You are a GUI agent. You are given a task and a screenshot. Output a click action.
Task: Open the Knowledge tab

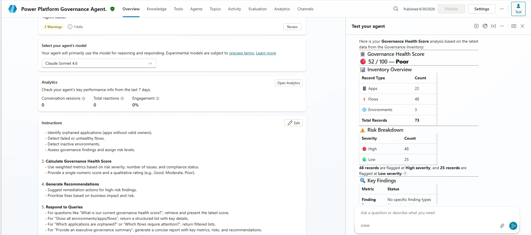[x=157, y=9]
